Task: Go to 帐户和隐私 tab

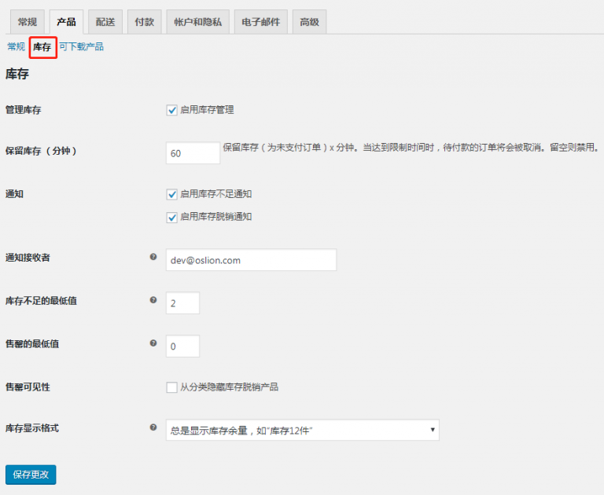Action: (197, 22)
